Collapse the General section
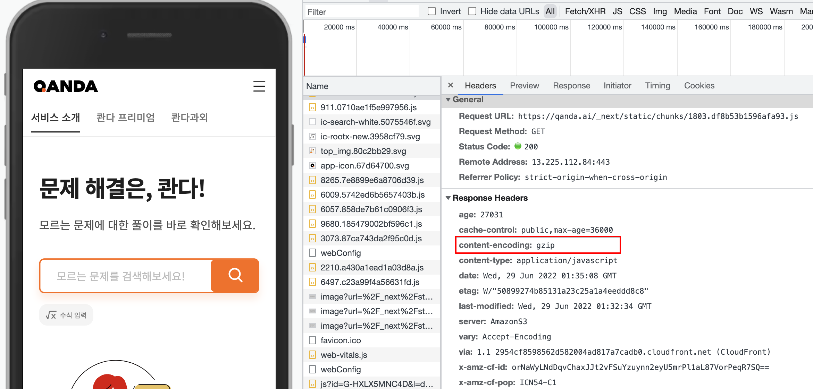 (448, 100)
